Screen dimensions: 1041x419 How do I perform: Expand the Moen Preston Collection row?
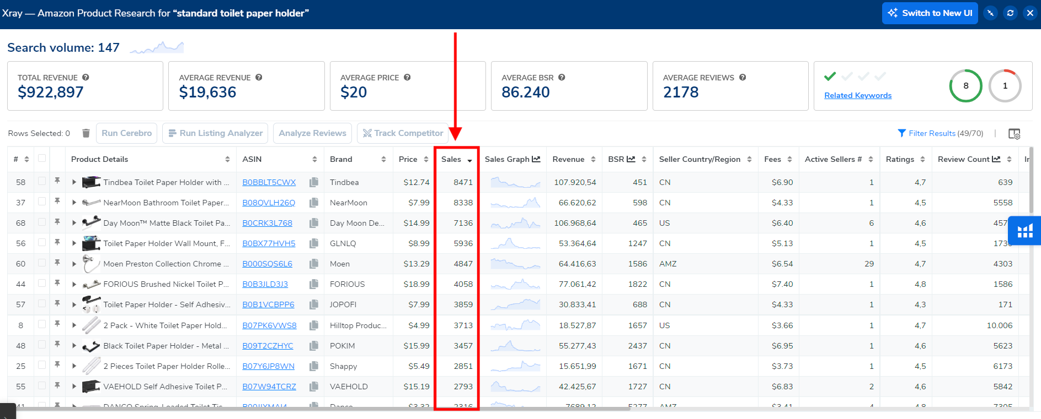click(x=74, y=264)
